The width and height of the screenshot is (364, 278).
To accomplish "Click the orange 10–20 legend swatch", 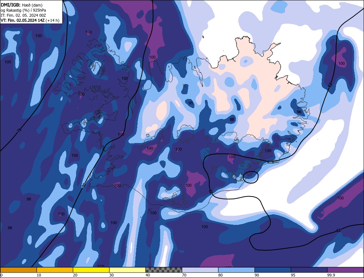I will pos(55,270).
